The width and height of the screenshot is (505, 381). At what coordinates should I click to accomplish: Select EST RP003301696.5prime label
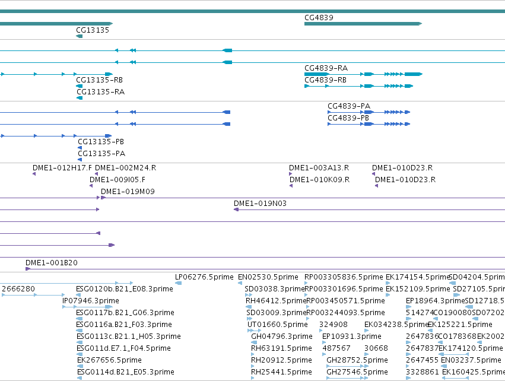click(x=344, y=289)
